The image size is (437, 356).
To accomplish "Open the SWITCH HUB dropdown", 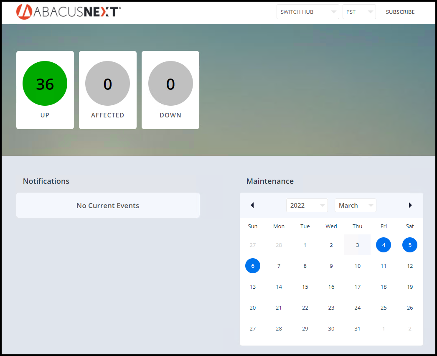I will [307, 12].
